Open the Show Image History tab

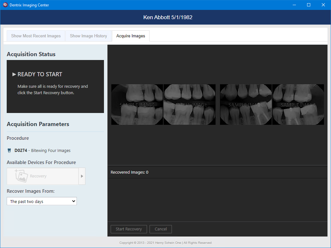click(88, 36)
